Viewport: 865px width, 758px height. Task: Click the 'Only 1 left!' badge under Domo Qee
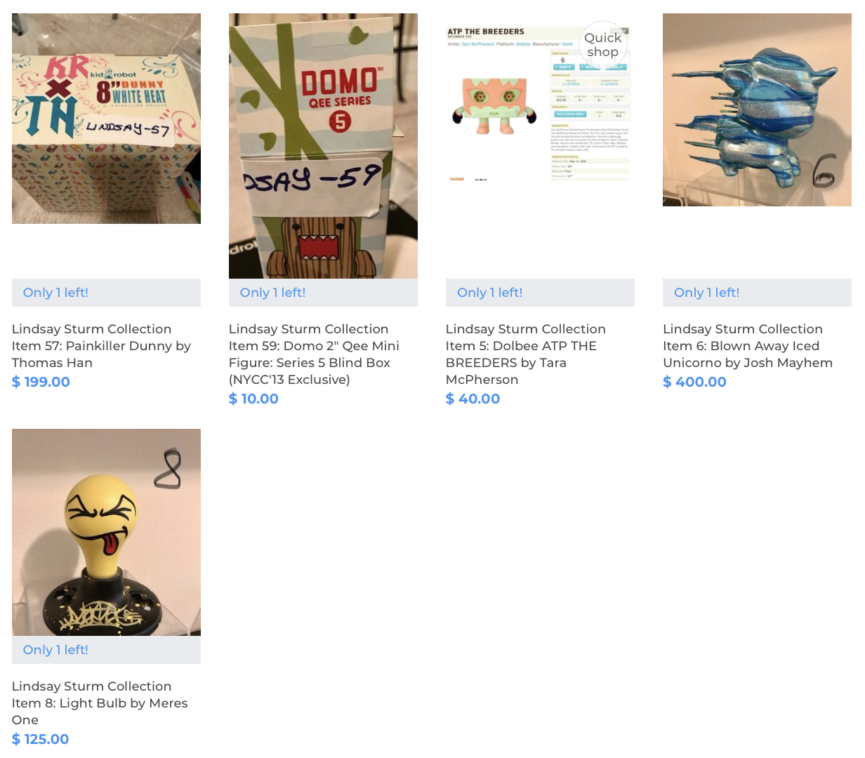pos(323,293)
